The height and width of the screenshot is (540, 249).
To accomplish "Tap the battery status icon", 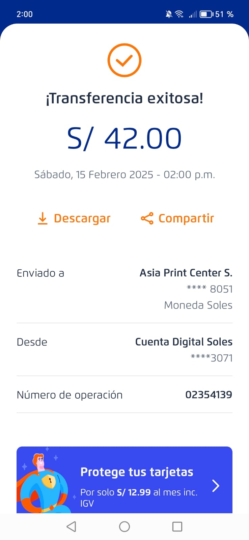I will (206, 14).
